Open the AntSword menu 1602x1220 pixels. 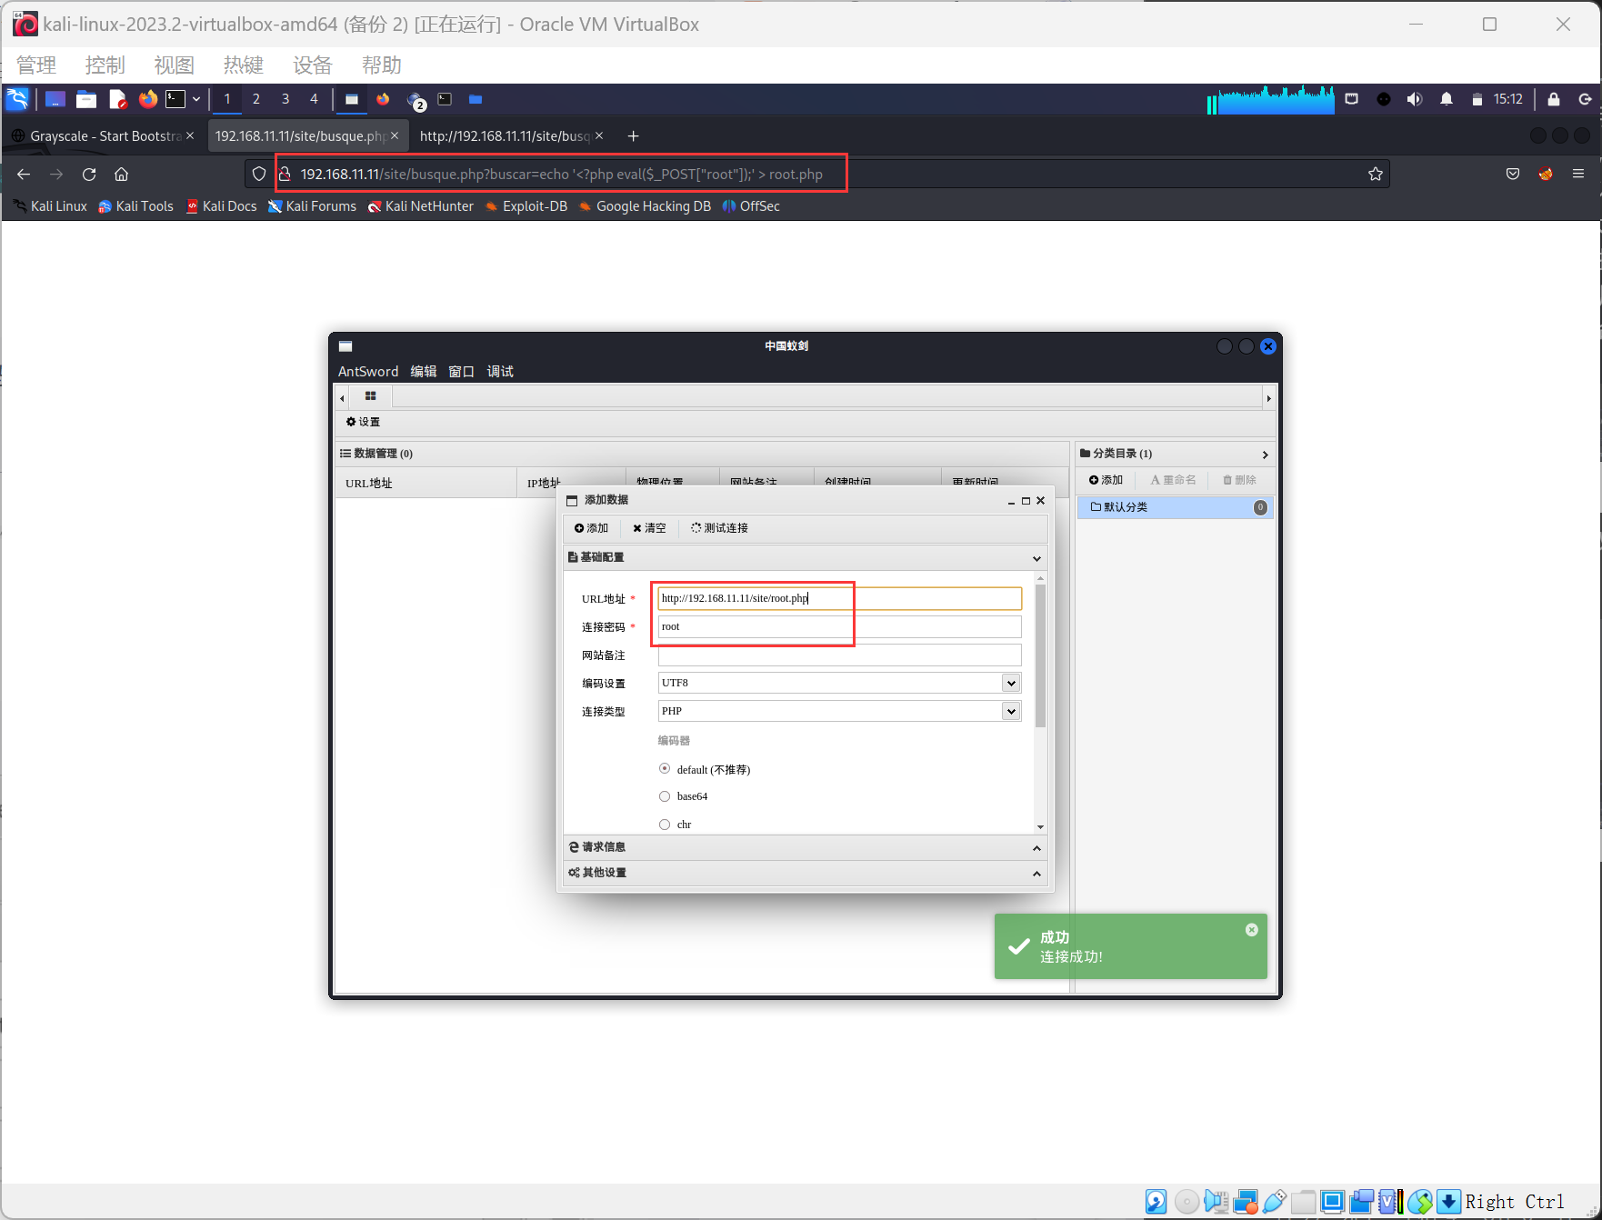click(368, 372)
